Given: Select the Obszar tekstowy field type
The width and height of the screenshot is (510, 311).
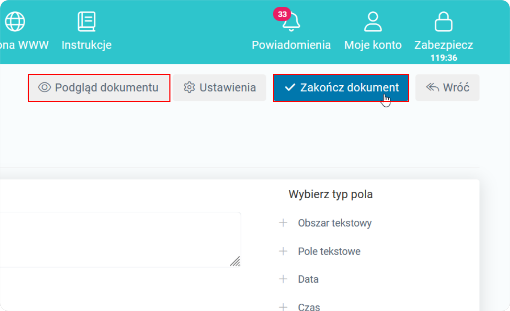Looking at the screenshot, I should click(335, 223).
